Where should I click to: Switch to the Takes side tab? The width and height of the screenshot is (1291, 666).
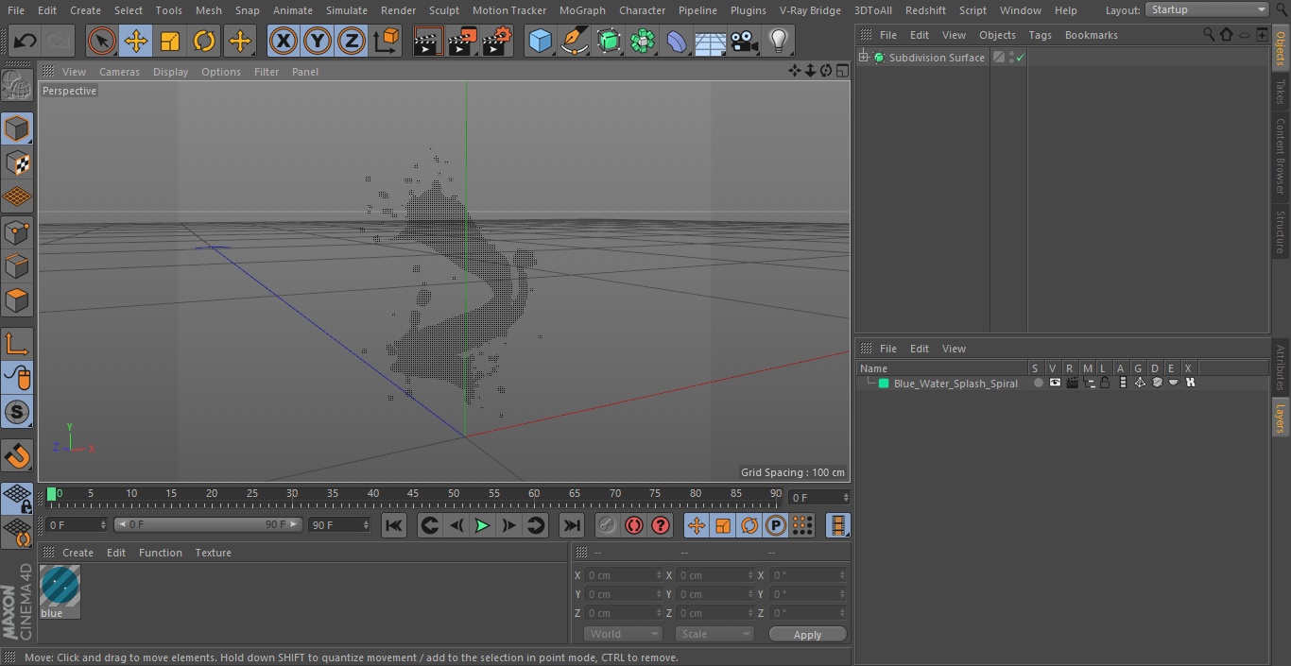point(1281,92)
